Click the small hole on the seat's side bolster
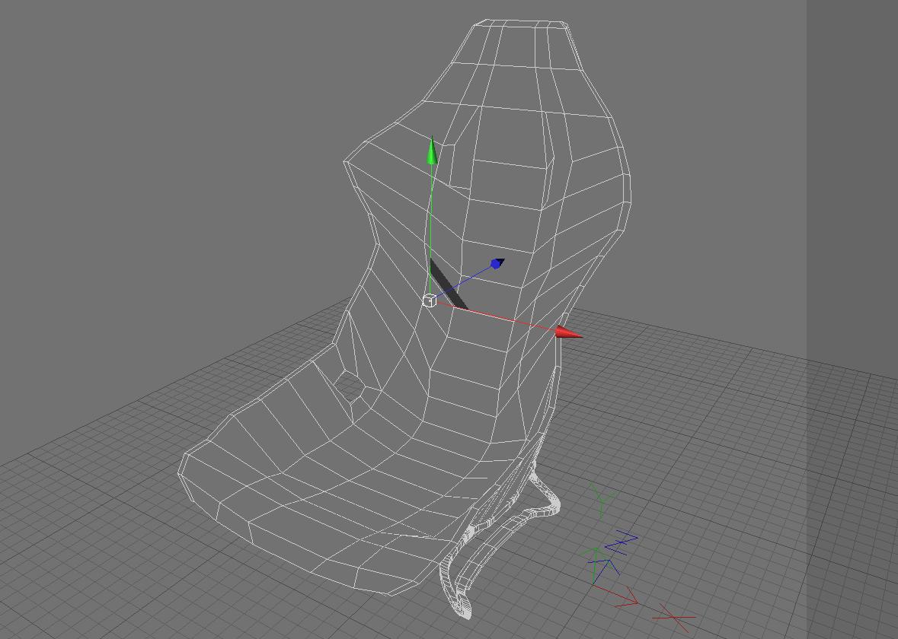 tap(350, 386)
